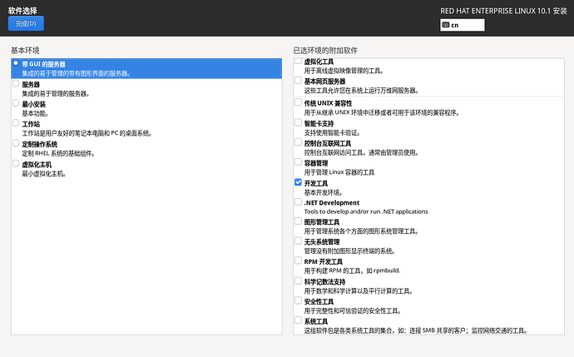574x357 pixels.
Task: Click text 定制 RHEL 系统的基础组件。
Action: pos(58,153)
